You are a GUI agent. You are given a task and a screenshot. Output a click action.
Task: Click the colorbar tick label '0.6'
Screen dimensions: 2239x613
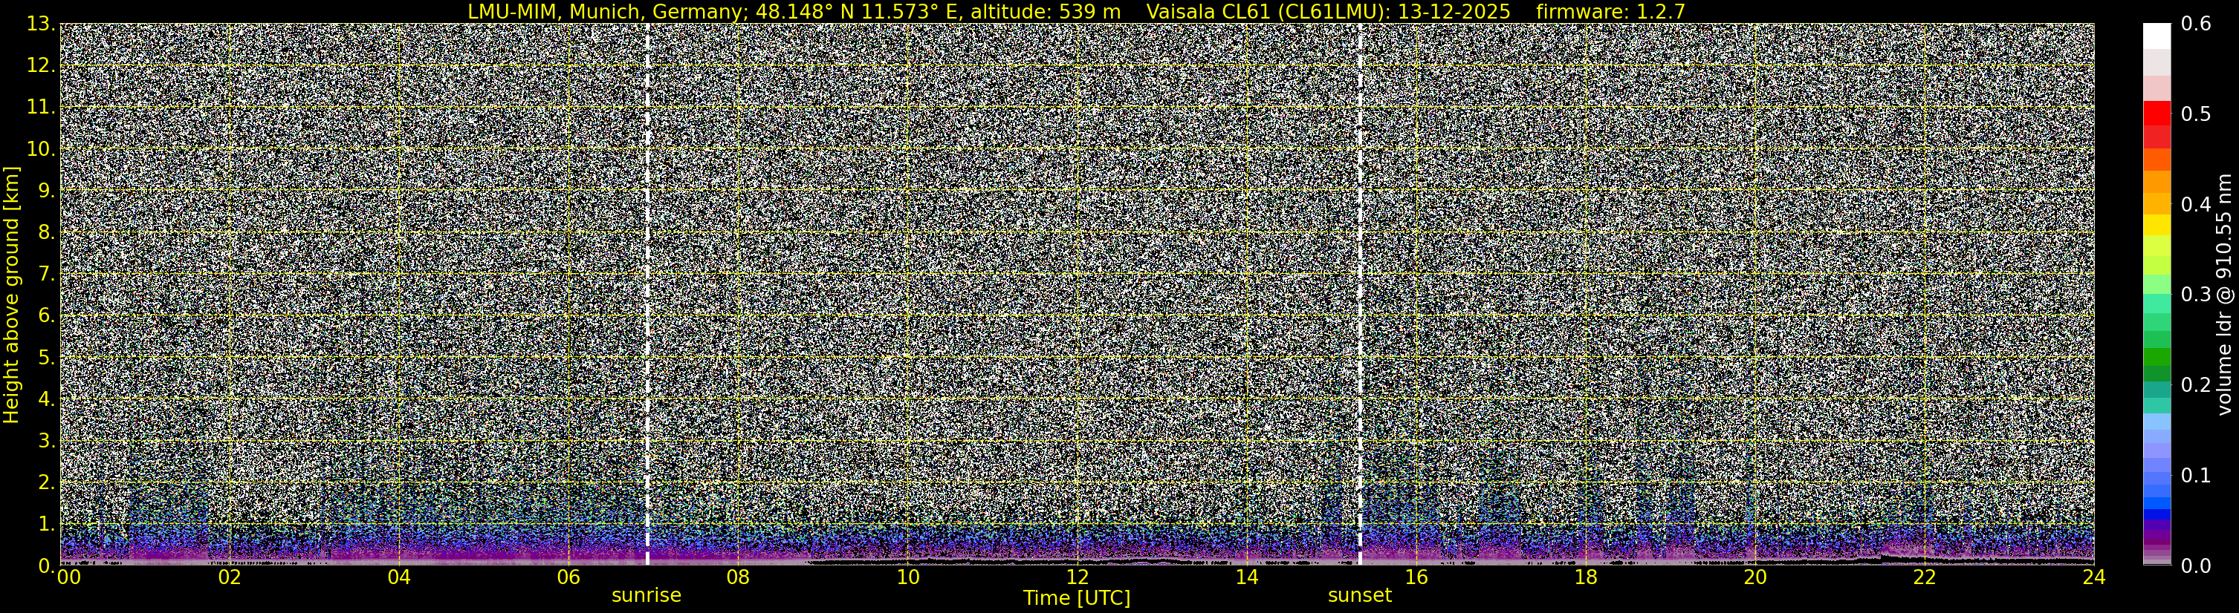(2197, 24)
